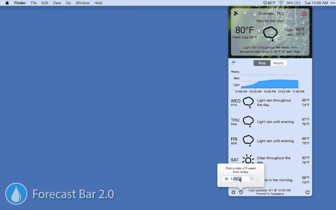This screenshot has width=336, height=210.
Task: Switch to the Now view
Action: click(262, 63)
